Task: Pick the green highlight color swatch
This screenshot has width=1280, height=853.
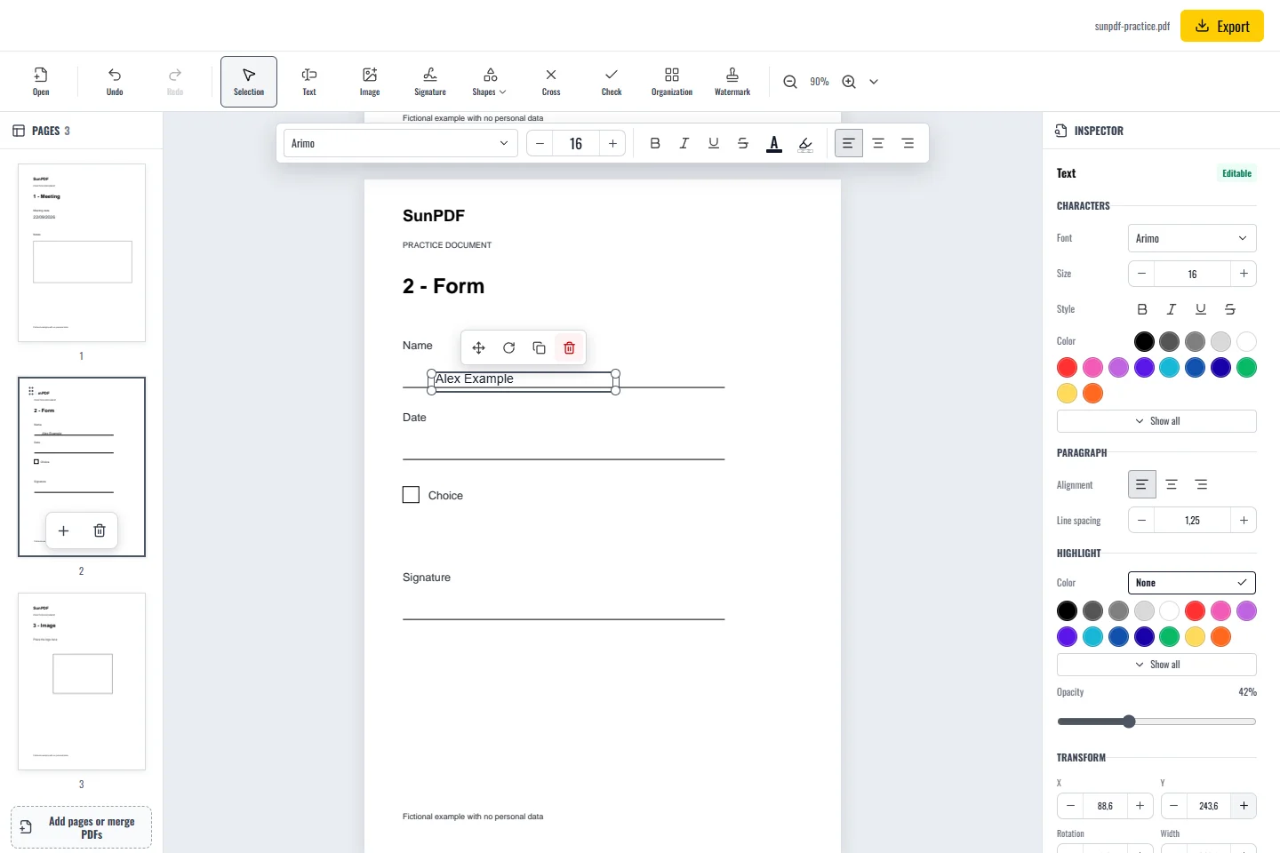Action: (1169, 636)
